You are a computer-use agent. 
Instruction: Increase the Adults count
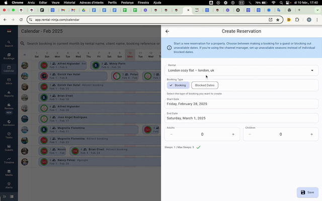(233, 134)
